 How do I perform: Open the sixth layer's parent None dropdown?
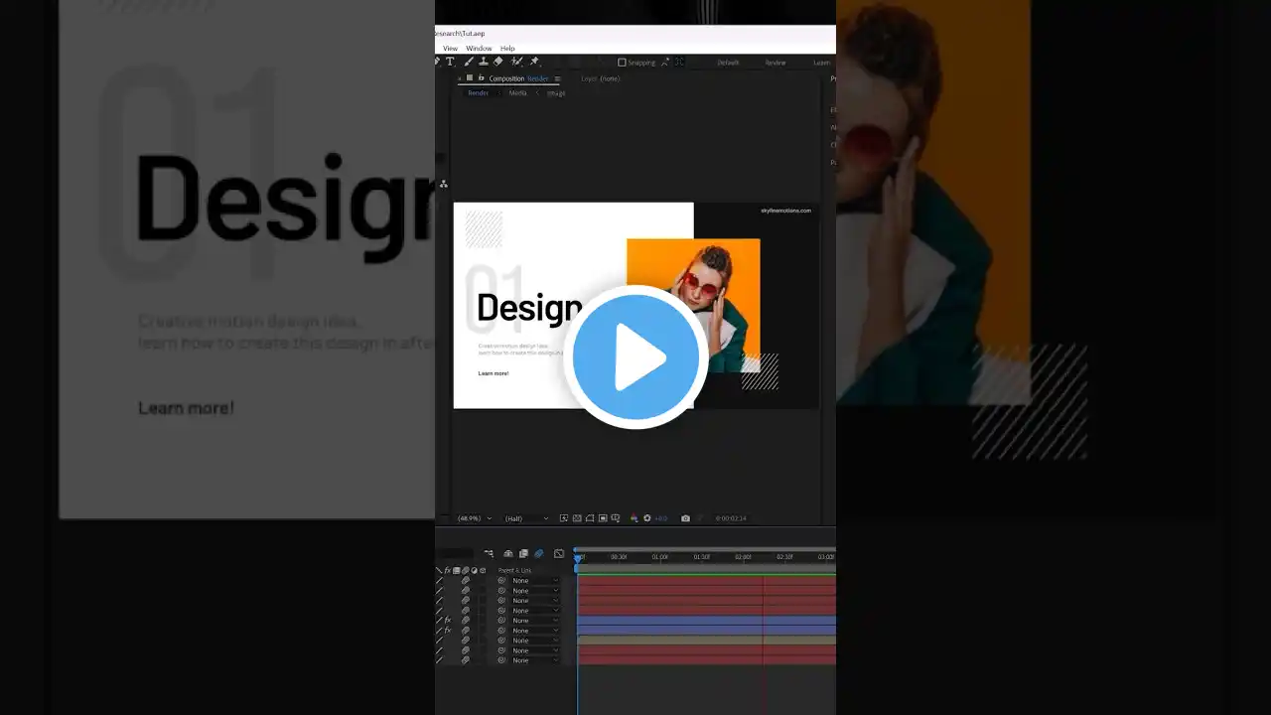click(x=534, y=630)
